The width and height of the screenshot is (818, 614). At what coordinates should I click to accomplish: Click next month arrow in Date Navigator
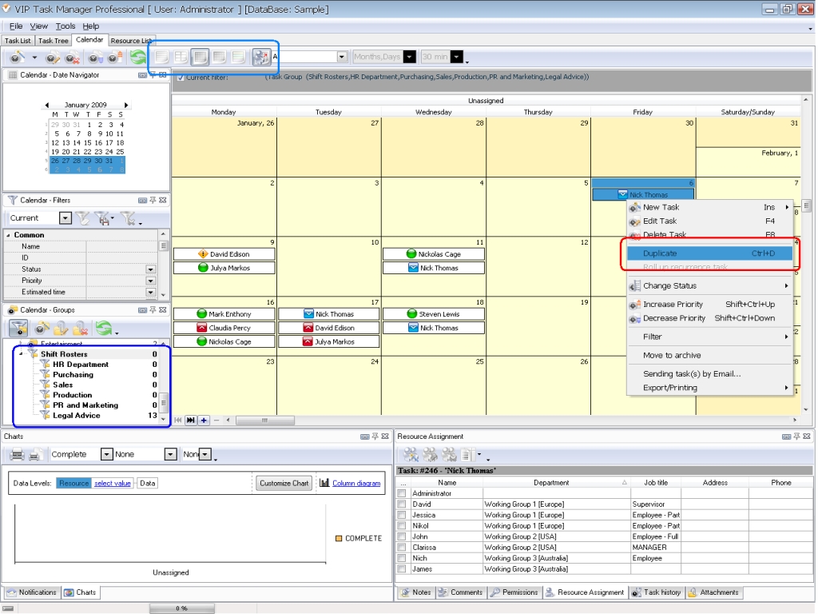pos(126,105)
